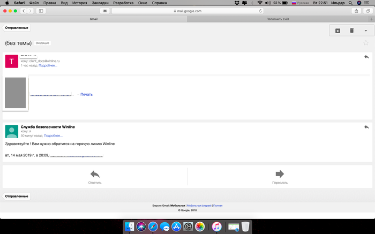
Task: Click reply arrow on Winline security message
Action: [366, 127]
